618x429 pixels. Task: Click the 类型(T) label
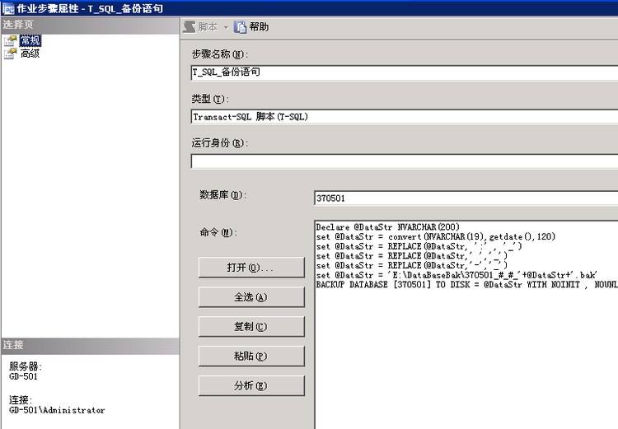click(210, 99)
